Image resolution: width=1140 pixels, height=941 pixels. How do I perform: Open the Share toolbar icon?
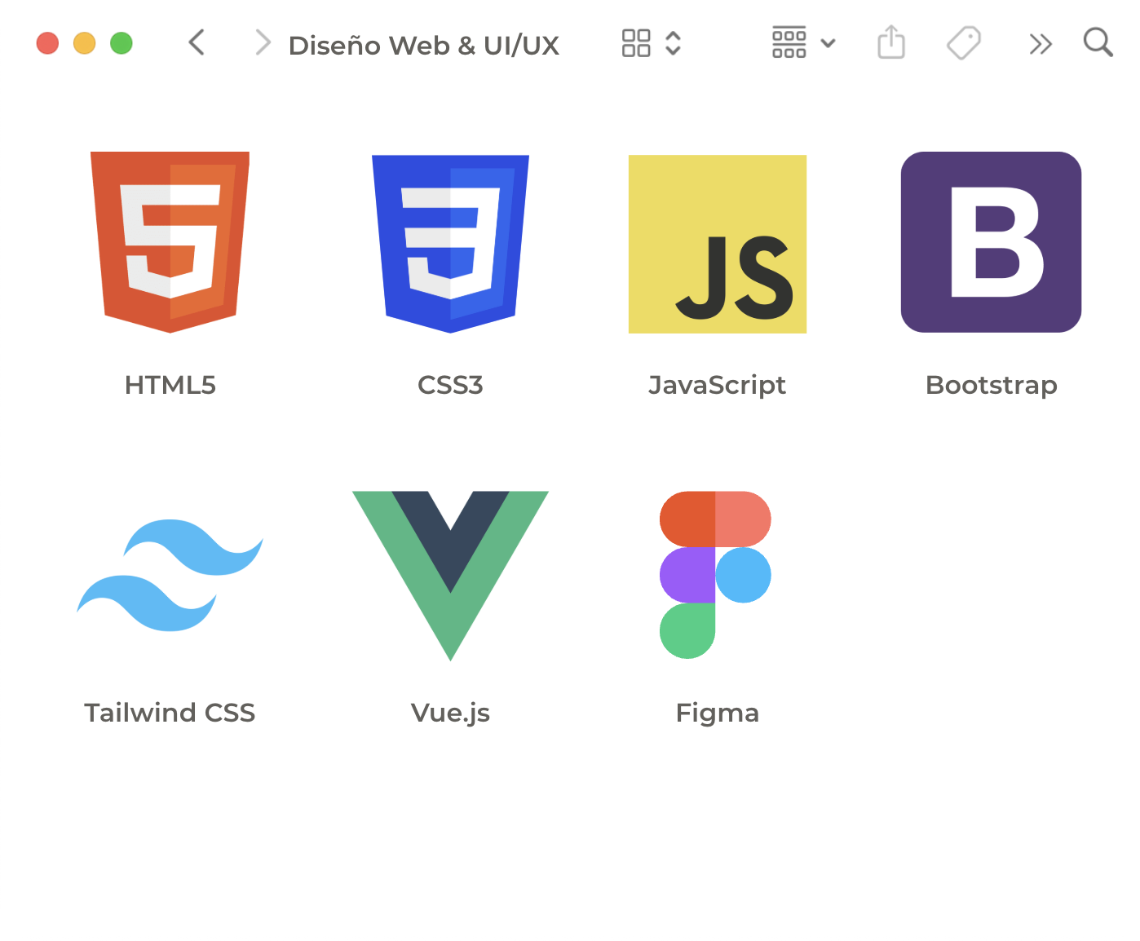click(x=890, y=42)
